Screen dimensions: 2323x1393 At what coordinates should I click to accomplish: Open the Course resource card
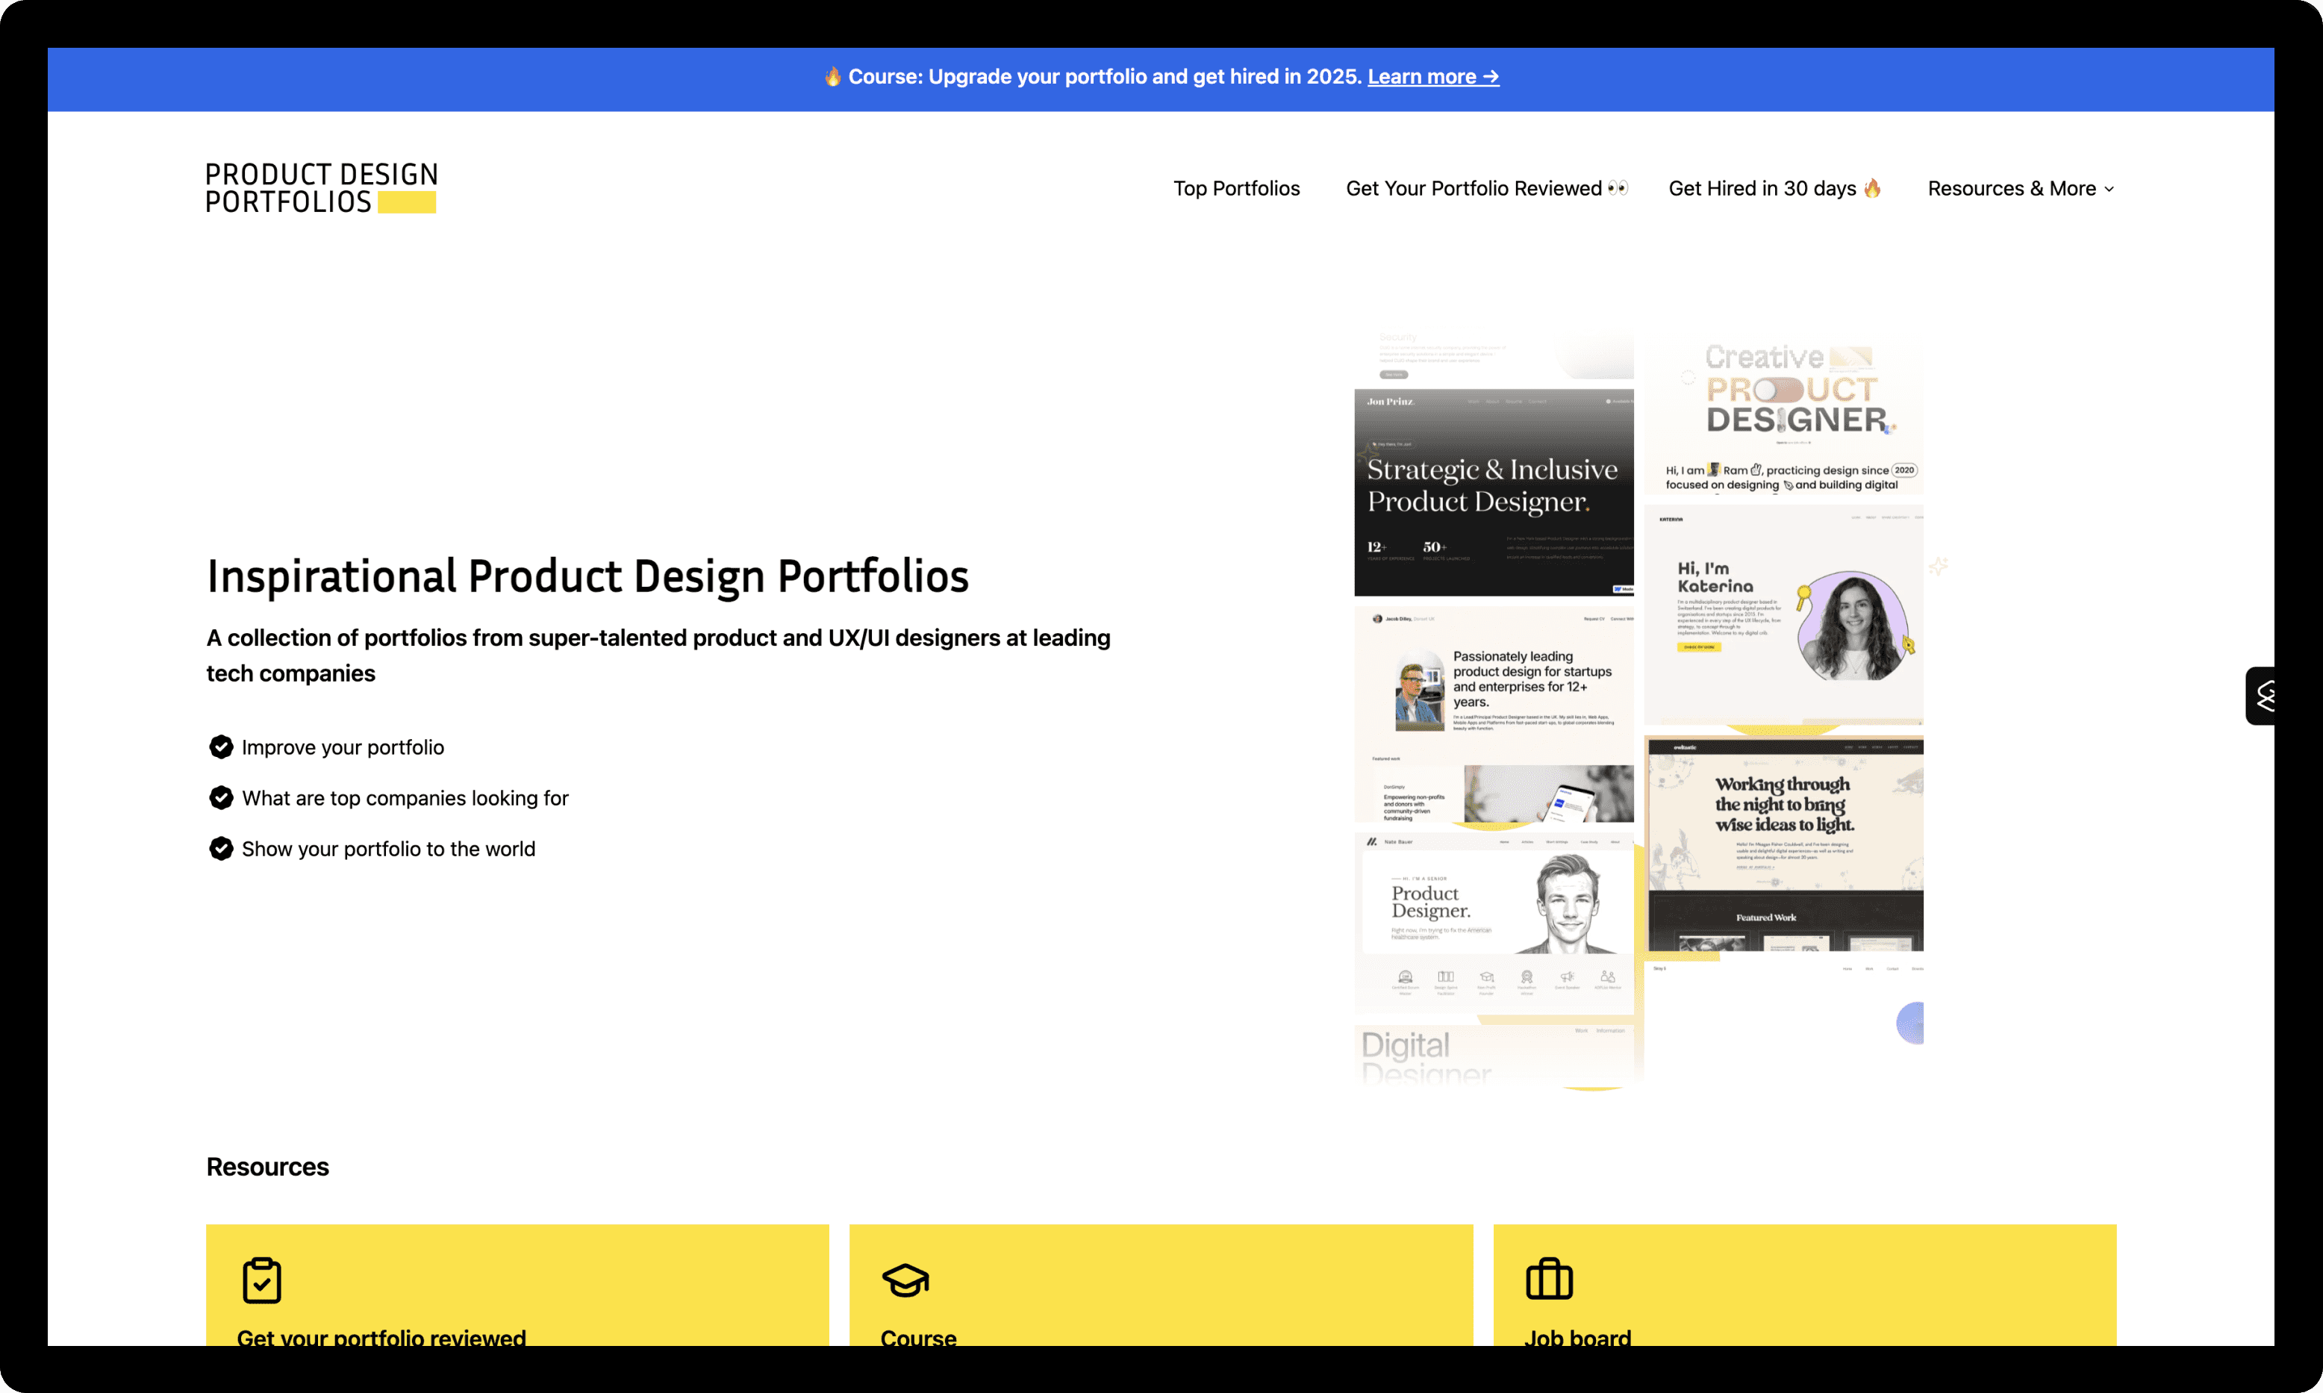tap(1161, 1285)
